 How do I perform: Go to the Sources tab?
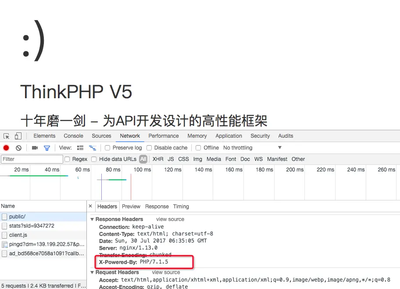pyautogui.click(x=101, y=136)
